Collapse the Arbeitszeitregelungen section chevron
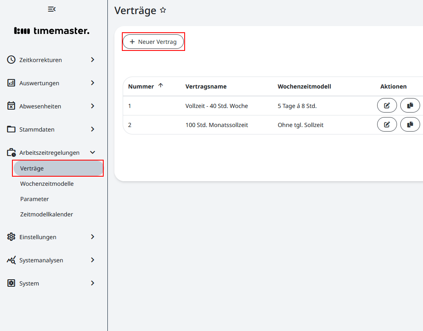The height and width of the screenshot is (331, 423). (x=93, y=152)
